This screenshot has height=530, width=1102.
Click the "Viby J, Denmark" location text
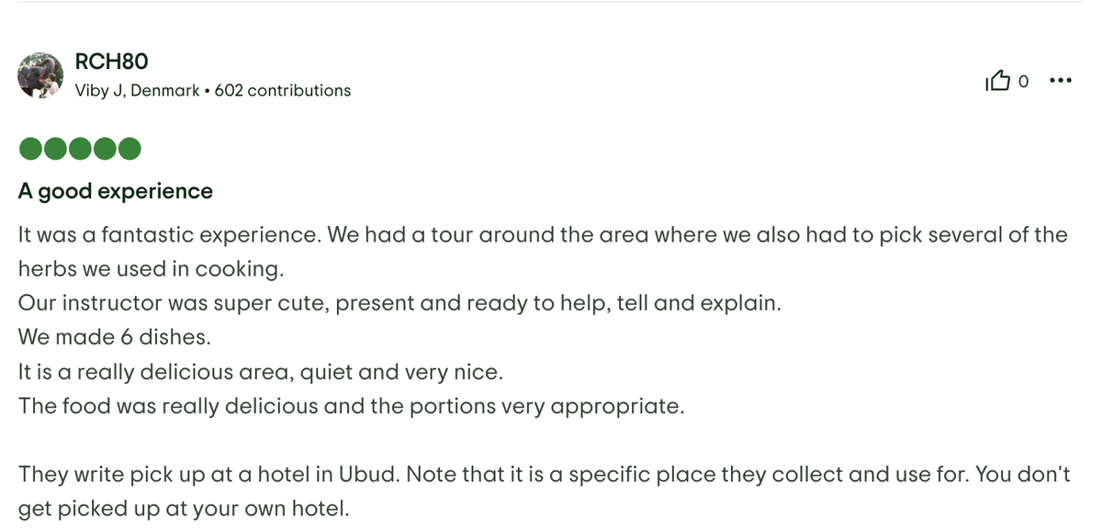coord(137,90)
